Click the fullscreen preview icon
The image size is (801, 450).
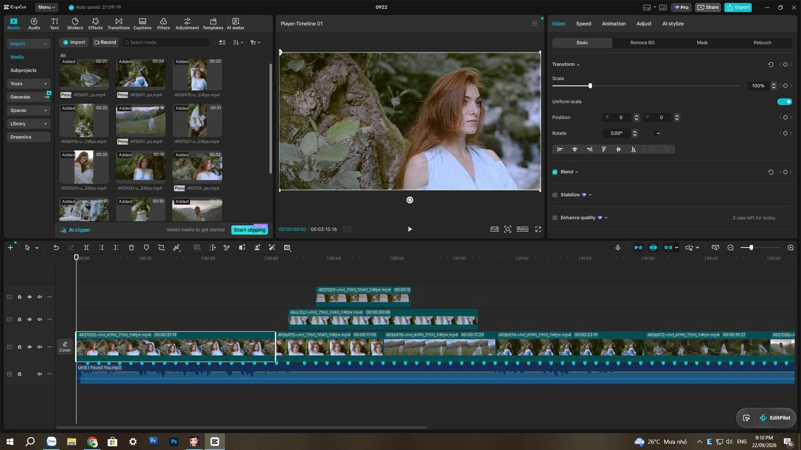click(538, 229)
